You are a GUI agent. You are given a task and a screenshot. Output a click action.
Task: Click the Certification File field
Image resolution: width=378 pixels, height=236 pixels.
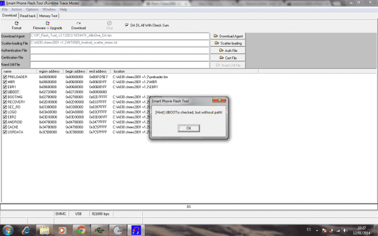pyautogui.click(x=119, y=57)
